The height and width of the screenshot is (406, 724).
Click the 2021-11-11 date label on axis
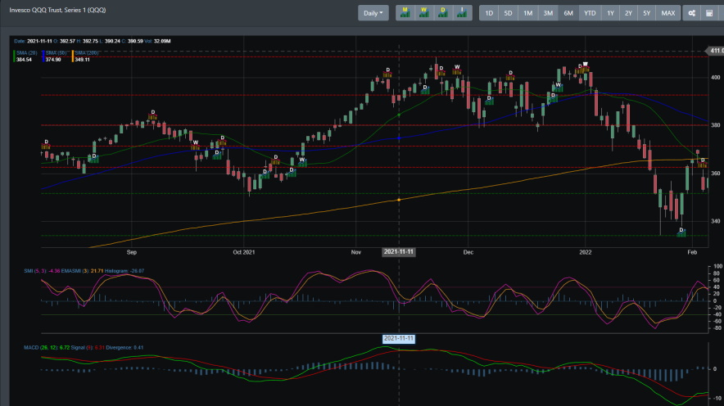coord(399,251)
